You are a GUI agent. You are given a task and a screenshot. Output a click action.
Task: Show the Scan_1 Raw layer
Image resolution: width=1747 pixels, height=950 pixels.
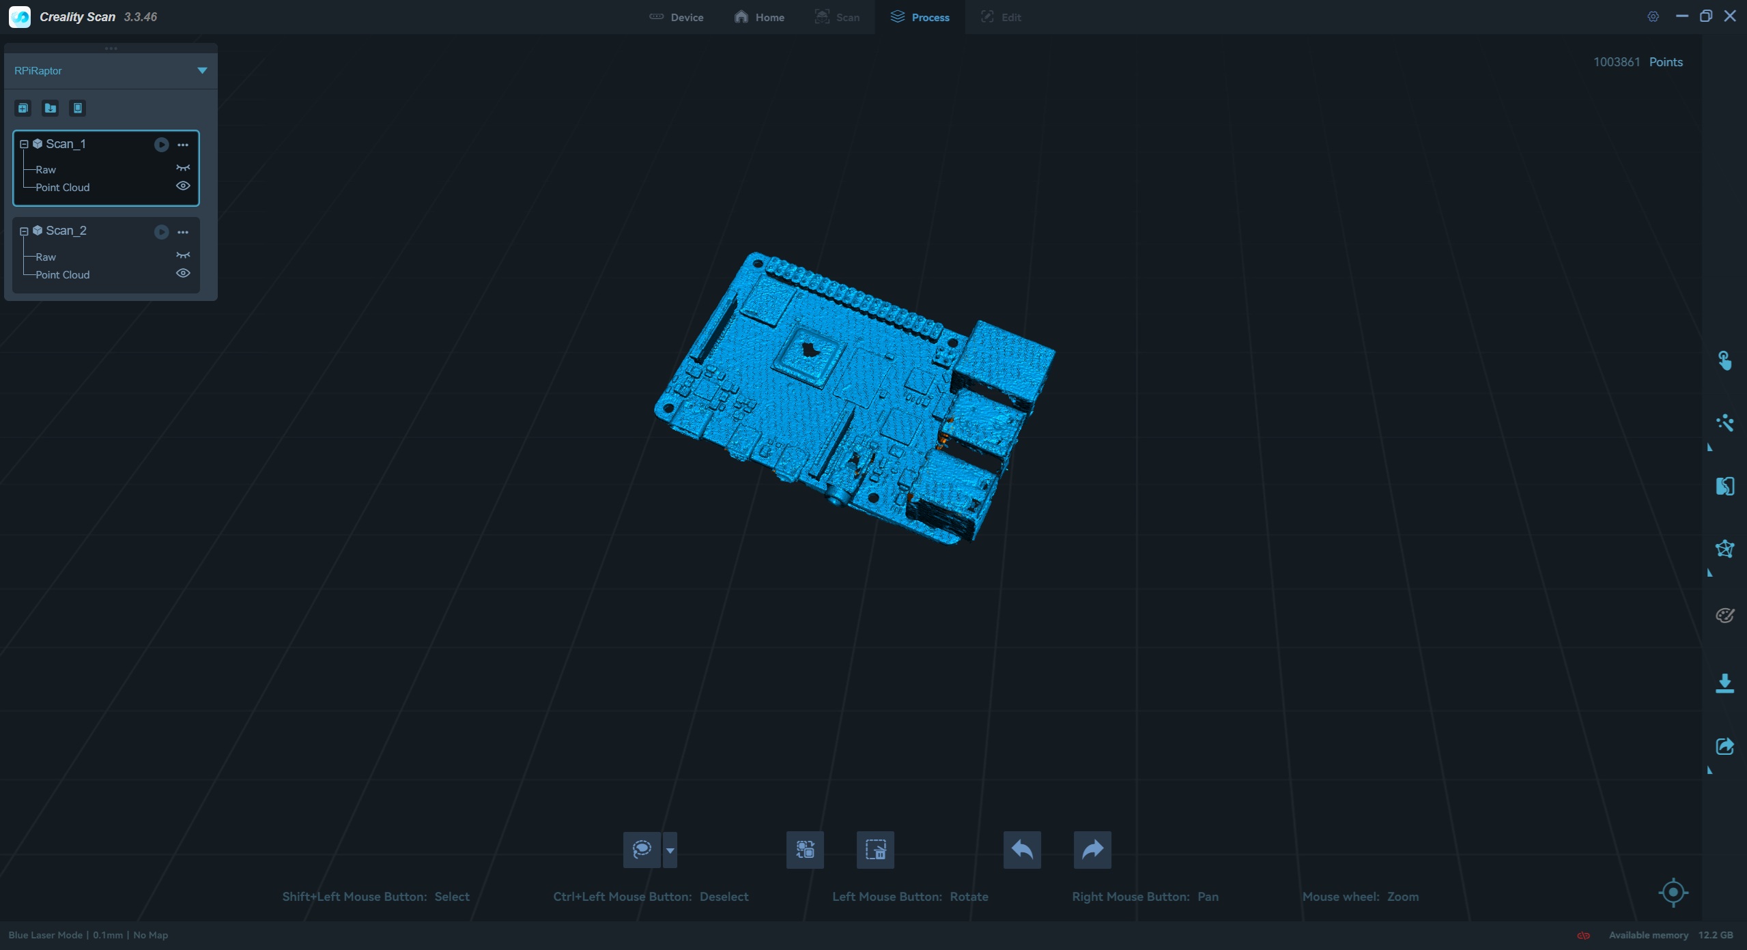click(183, 168)
